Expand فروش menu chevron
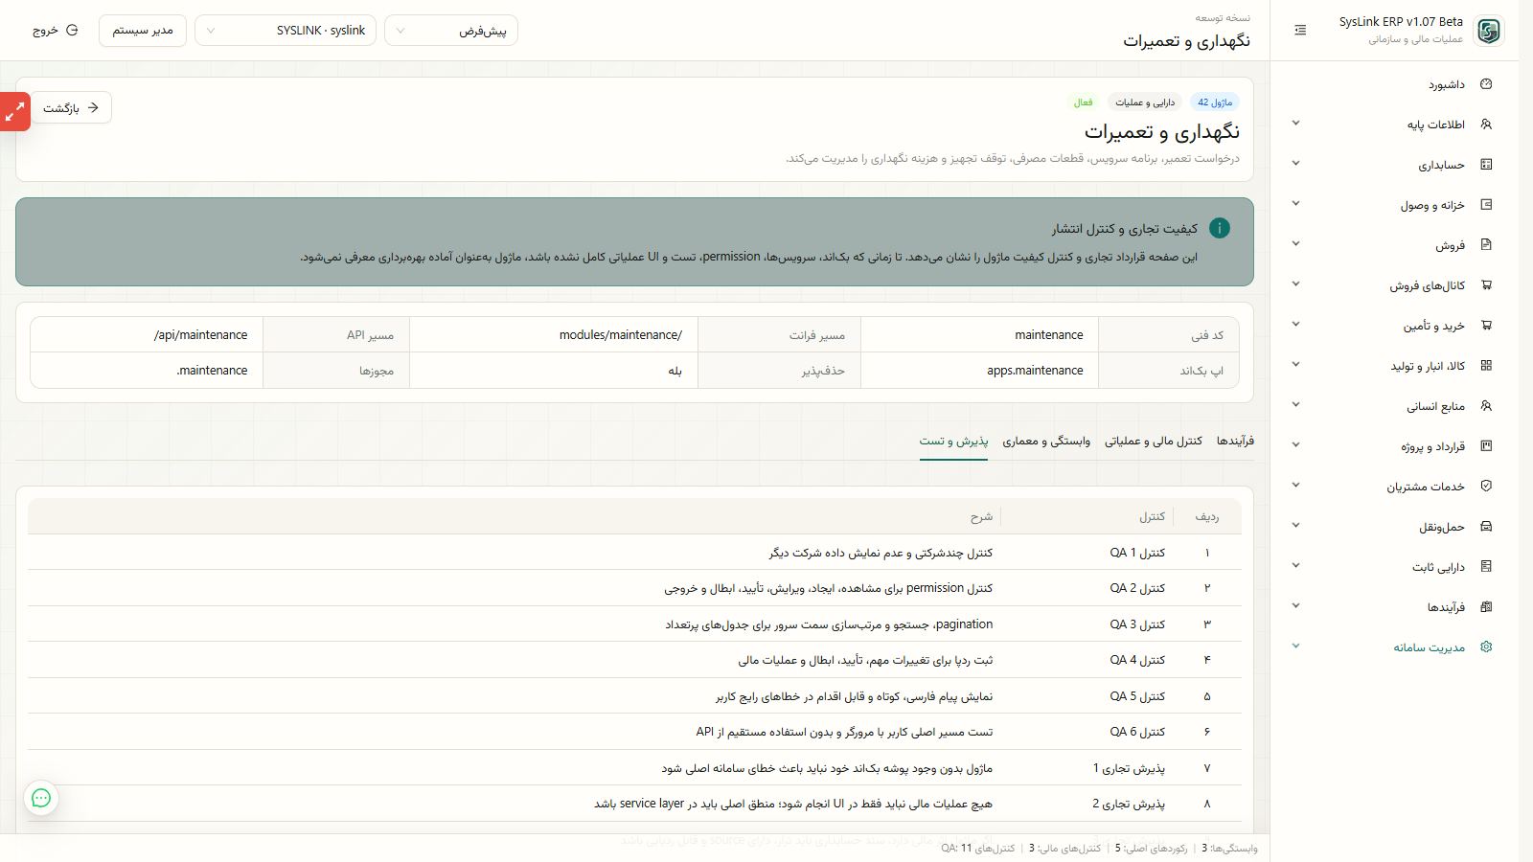The height and width of the screenshot is (862, 1533). 1295,244
